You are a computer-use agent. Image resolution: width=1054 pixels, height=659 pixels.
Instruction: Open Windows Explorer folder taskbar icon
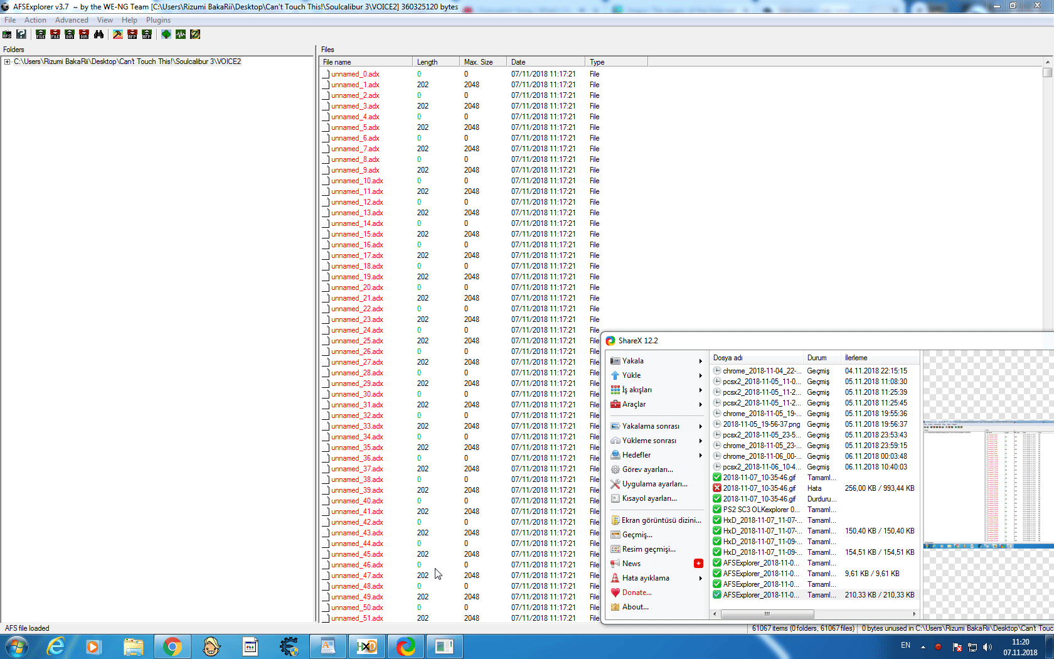point(133,646)
